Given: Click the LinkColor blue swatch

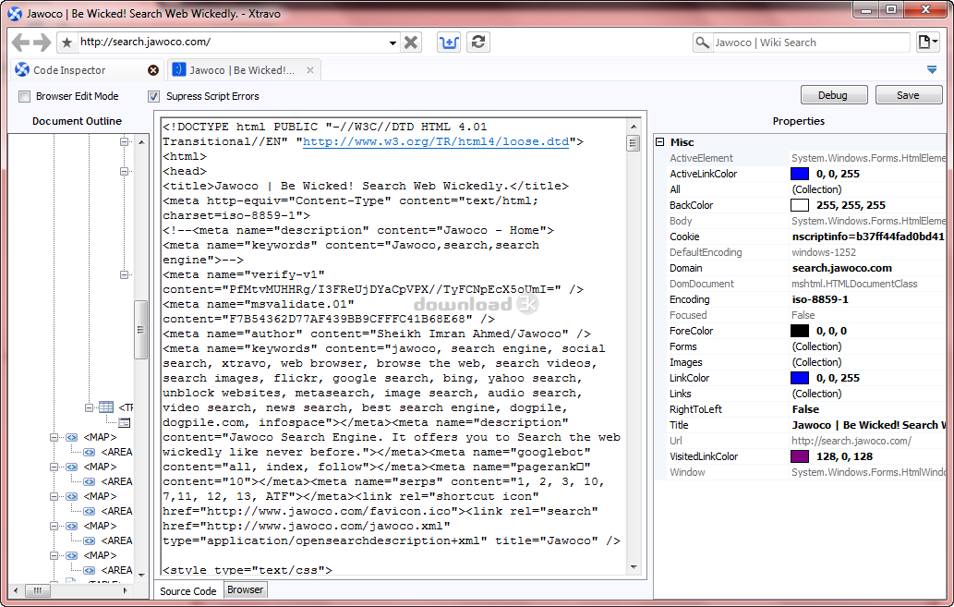Looking at the screenshot, I should [800, 378].
